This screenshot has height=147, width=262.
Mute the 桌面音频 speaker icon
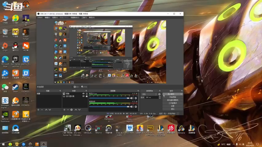pyautogui.click(x=132, y=107)
